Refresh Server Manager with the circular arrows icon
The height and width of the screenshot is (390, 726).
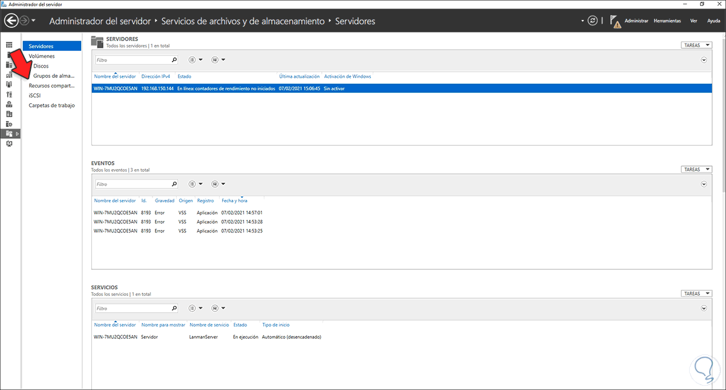click(x=593, y=21)
